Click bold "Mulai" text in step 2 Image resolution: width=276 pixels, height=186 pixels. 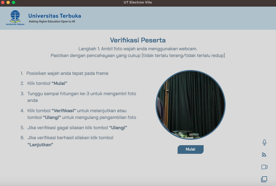[59, 84]
